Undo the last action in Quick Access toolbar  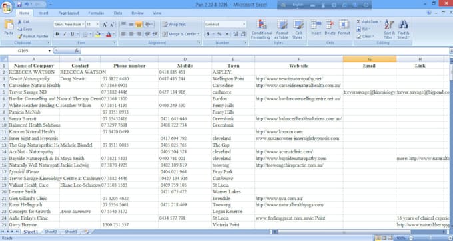point(27,5)
